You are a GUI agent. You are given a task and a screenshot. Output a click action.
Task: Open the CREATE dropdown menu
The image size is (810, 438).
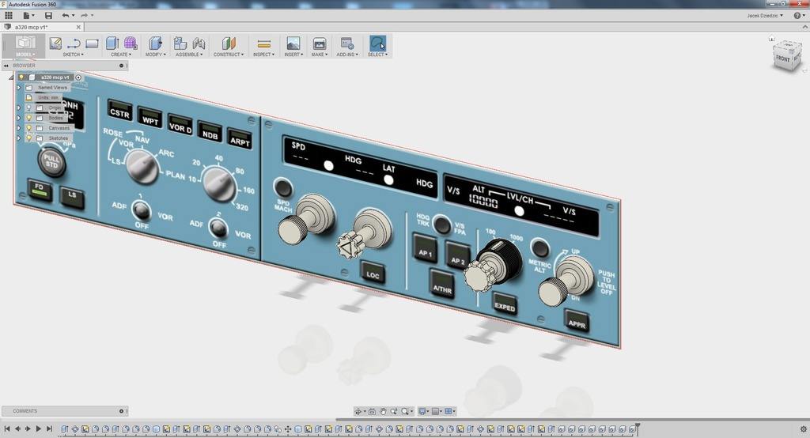click(121, 55)
